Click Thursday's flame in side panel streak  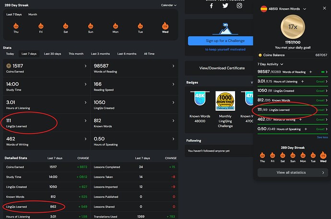tap(262, 156)
